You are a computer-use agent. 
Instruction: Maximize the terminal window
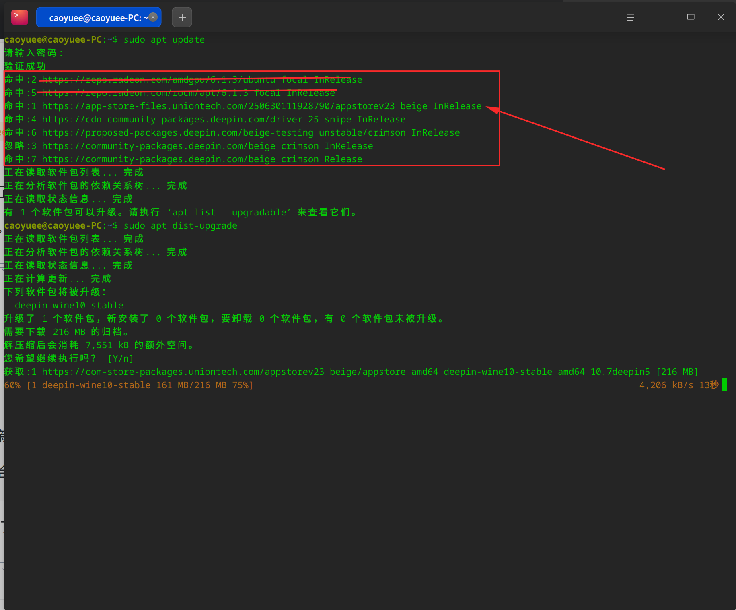(691, 17)
